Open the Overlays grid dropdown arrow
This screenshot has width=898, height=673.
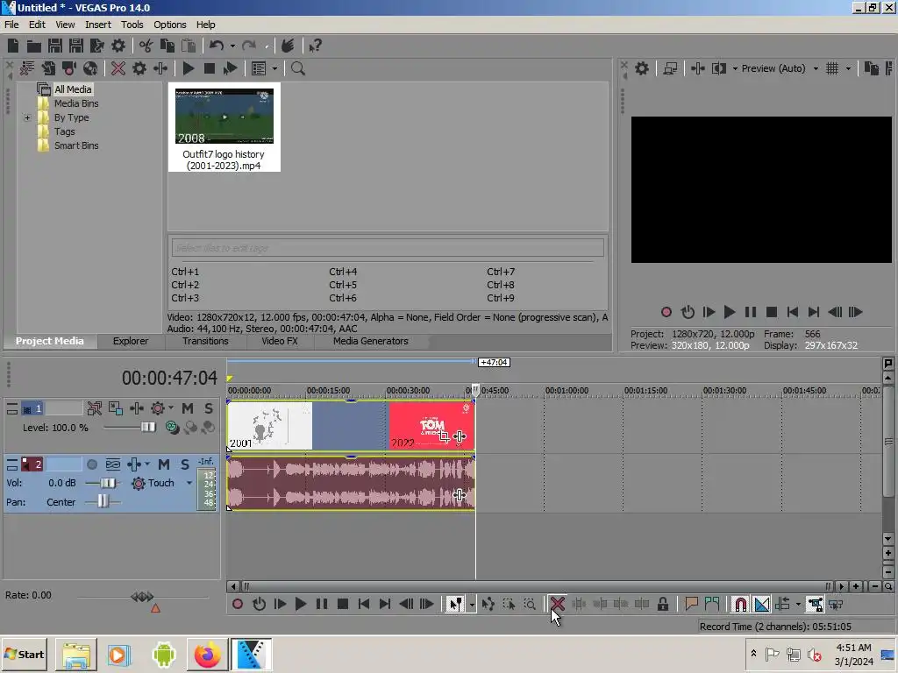pyautogui.click(x=848, y=68)
